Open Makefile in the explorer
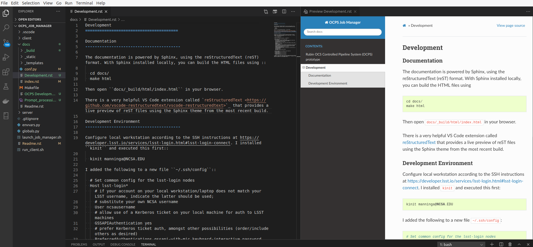 pyautogui.click(x=39, y=88)
